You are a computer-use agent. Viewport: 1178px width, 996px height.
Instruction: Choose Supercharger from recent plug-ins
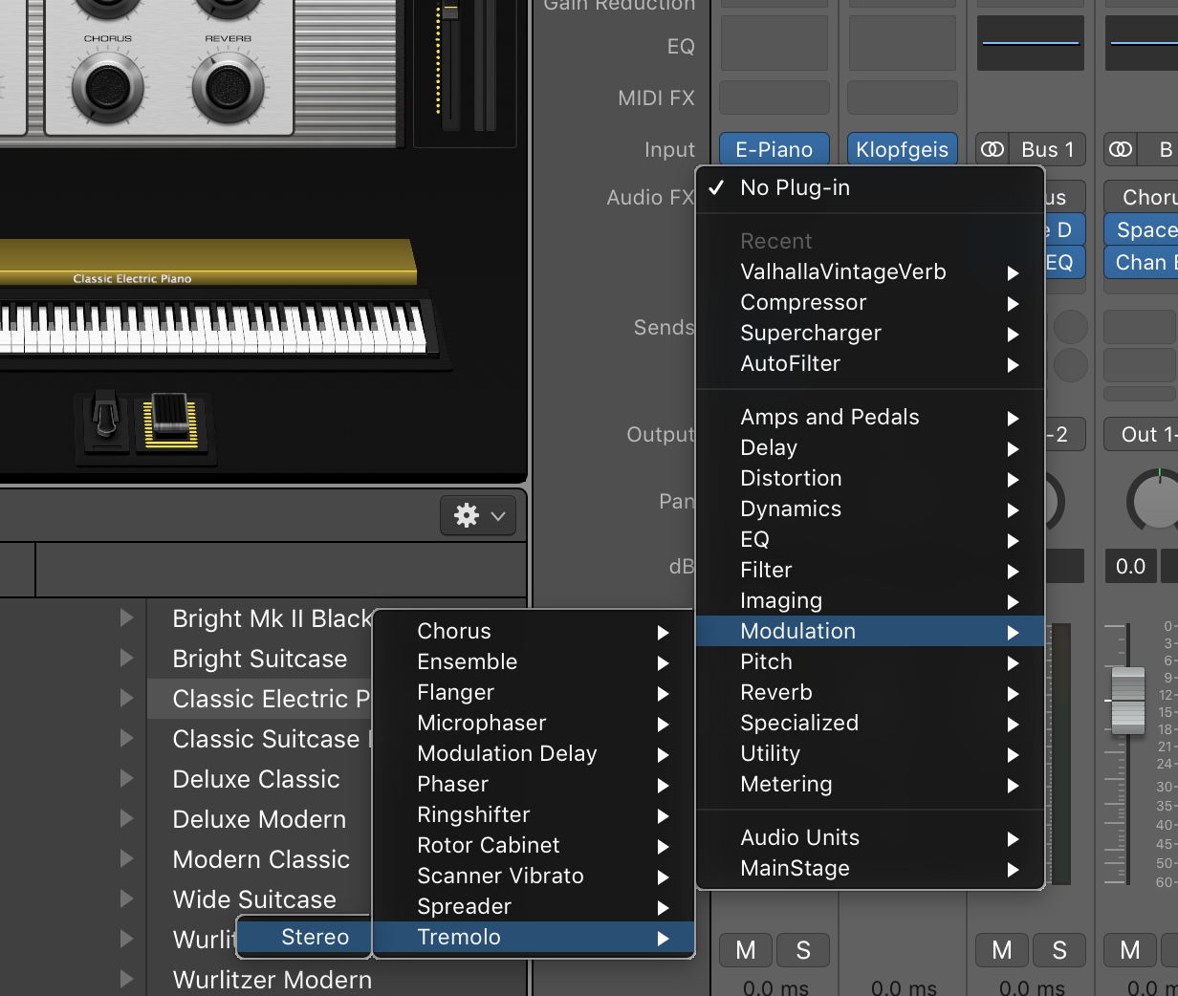coord(870,334)
